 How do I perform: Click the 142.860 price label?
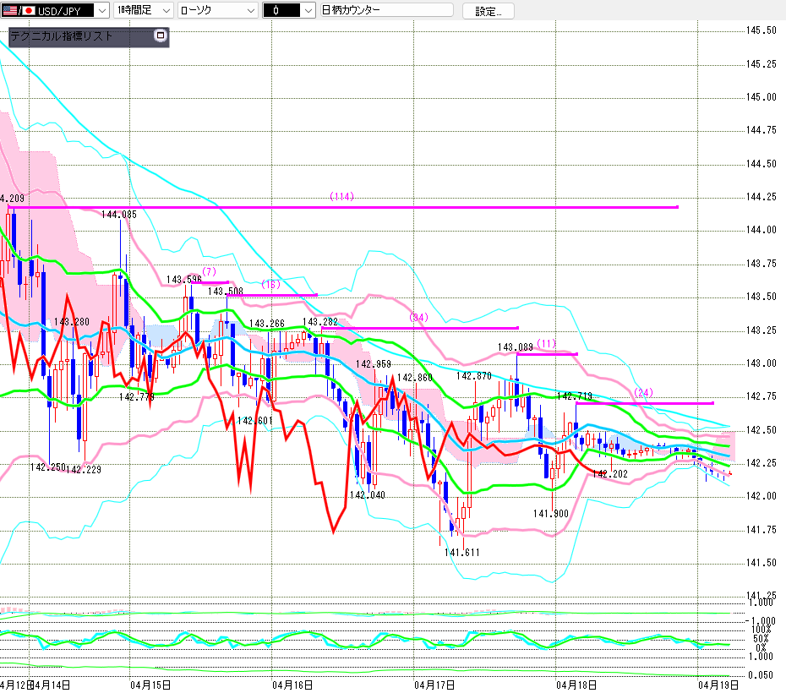pos(415,378)
